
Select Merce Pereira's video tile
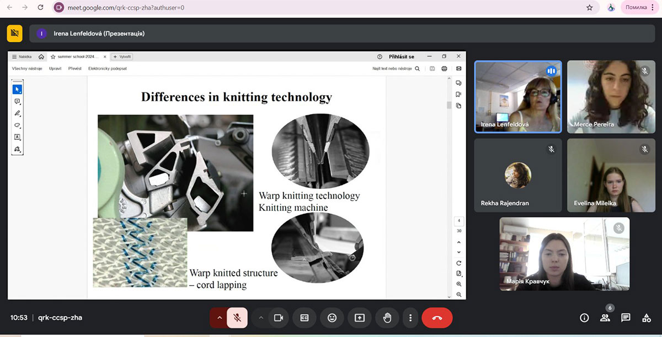point(611,96)
